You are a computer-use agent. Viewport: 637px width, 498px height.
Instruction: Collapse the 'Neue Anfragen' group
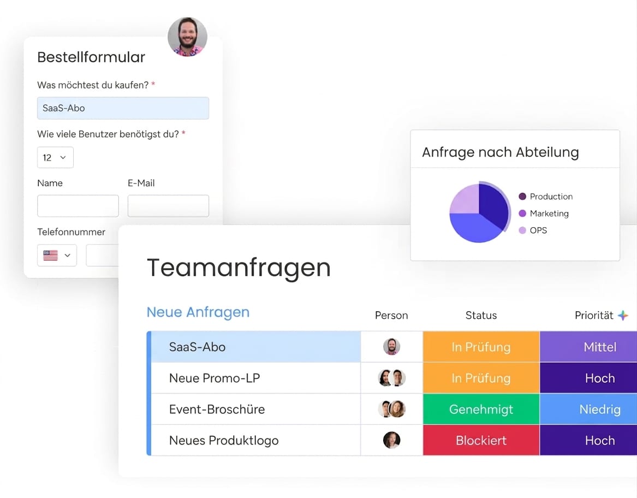(198, 312)
